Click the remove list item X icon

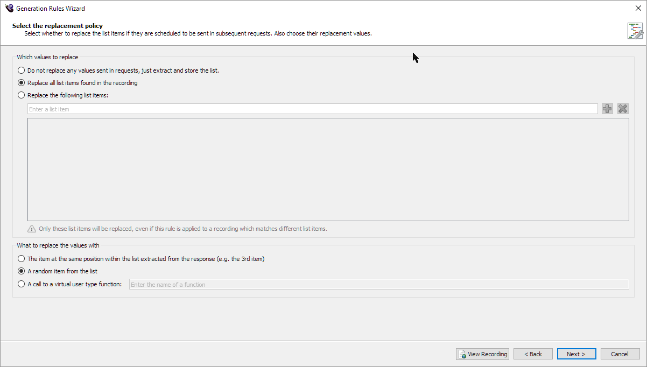tap(623, 109)
